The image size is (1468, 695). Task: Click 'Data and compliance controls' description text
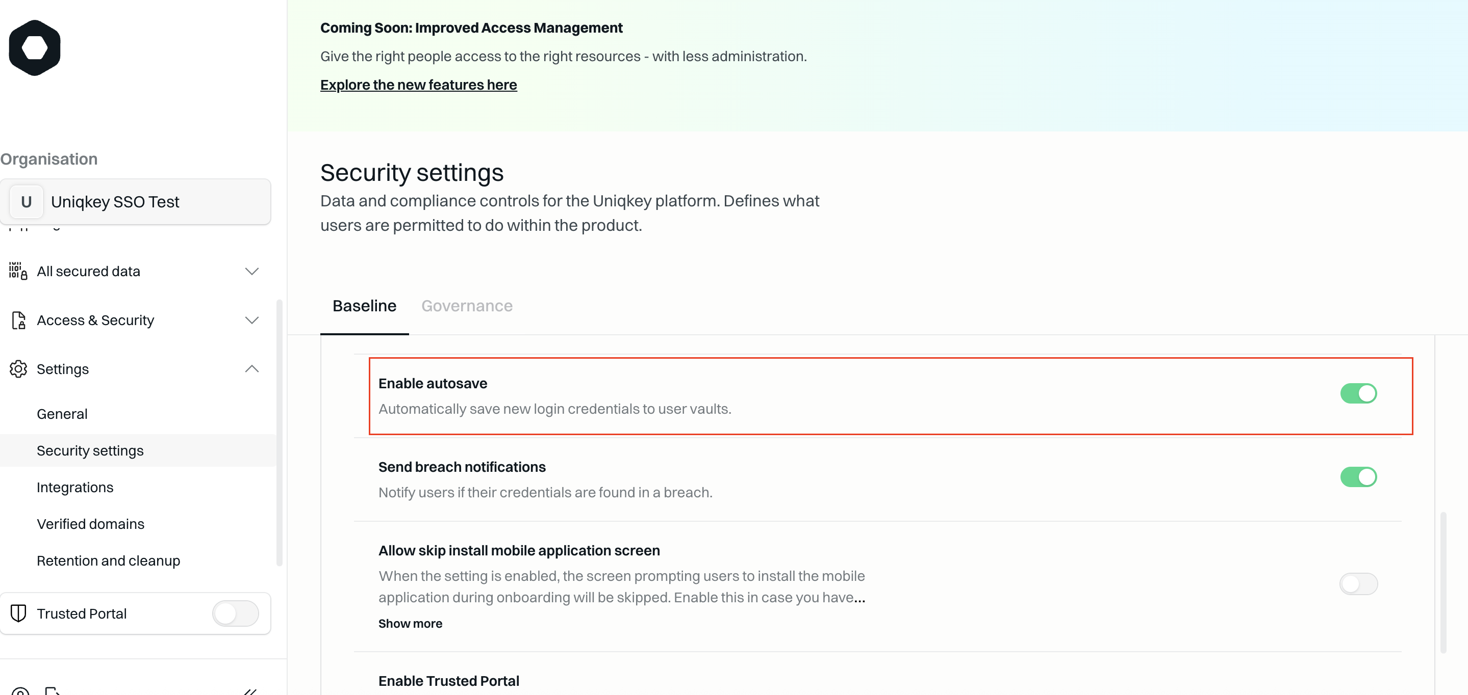pyautogui.click(x=569, y=213)
